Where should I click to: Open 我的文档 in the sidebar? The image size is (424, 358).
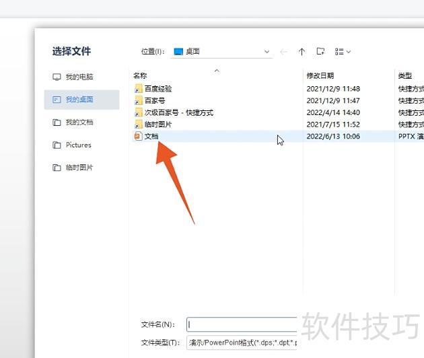pyautogui.click(x=81, y=122)
